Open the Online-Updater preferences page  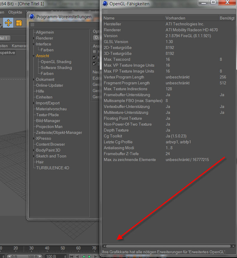point(49,85)
